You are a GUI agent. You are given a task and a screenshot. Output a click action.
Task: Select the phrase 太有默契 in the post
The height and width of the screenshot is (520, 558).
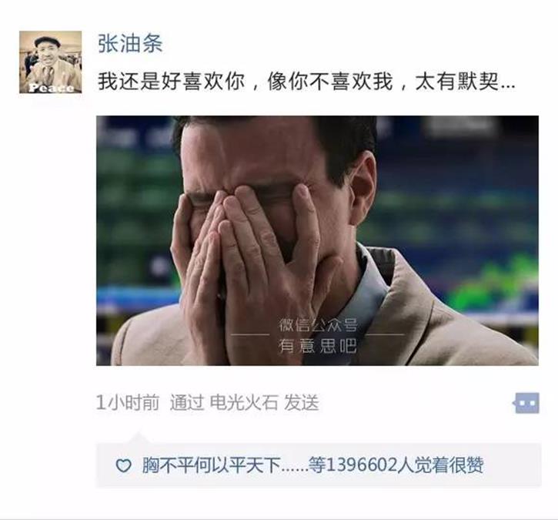coord(457,81)
